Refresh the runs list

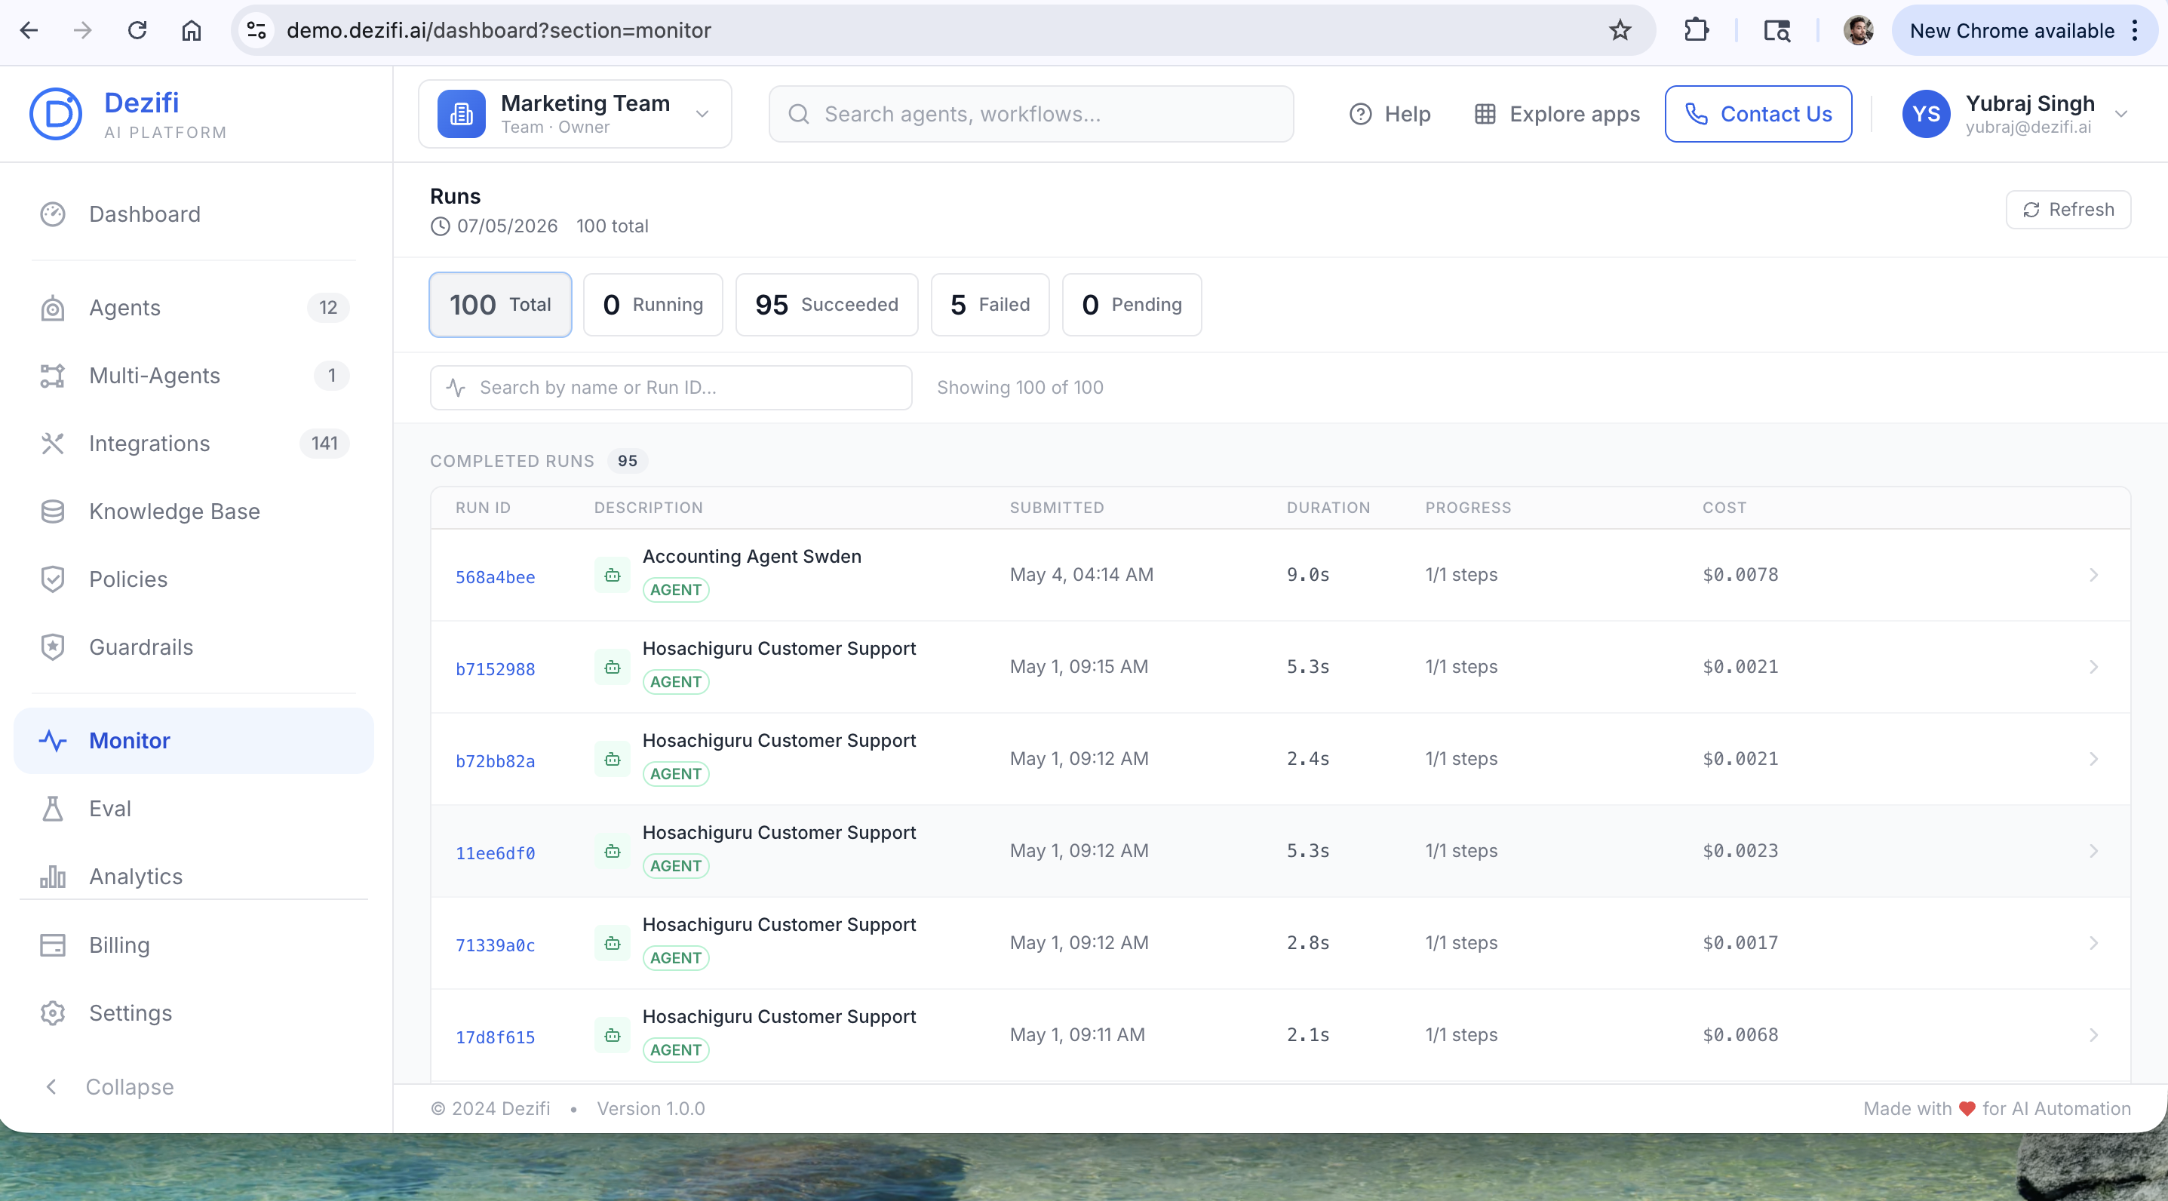pyautogui.click(x=2068, y=210)
